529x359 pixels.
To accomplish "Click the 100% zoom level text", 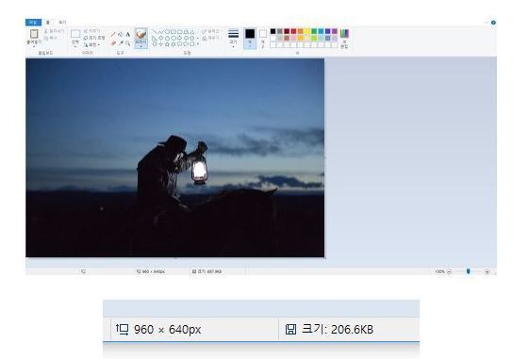I will 440,271.
